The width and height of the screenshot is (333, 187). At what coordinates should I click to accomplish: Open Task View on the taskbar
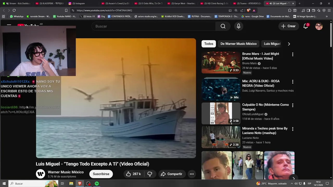click(x=62, y=184)
